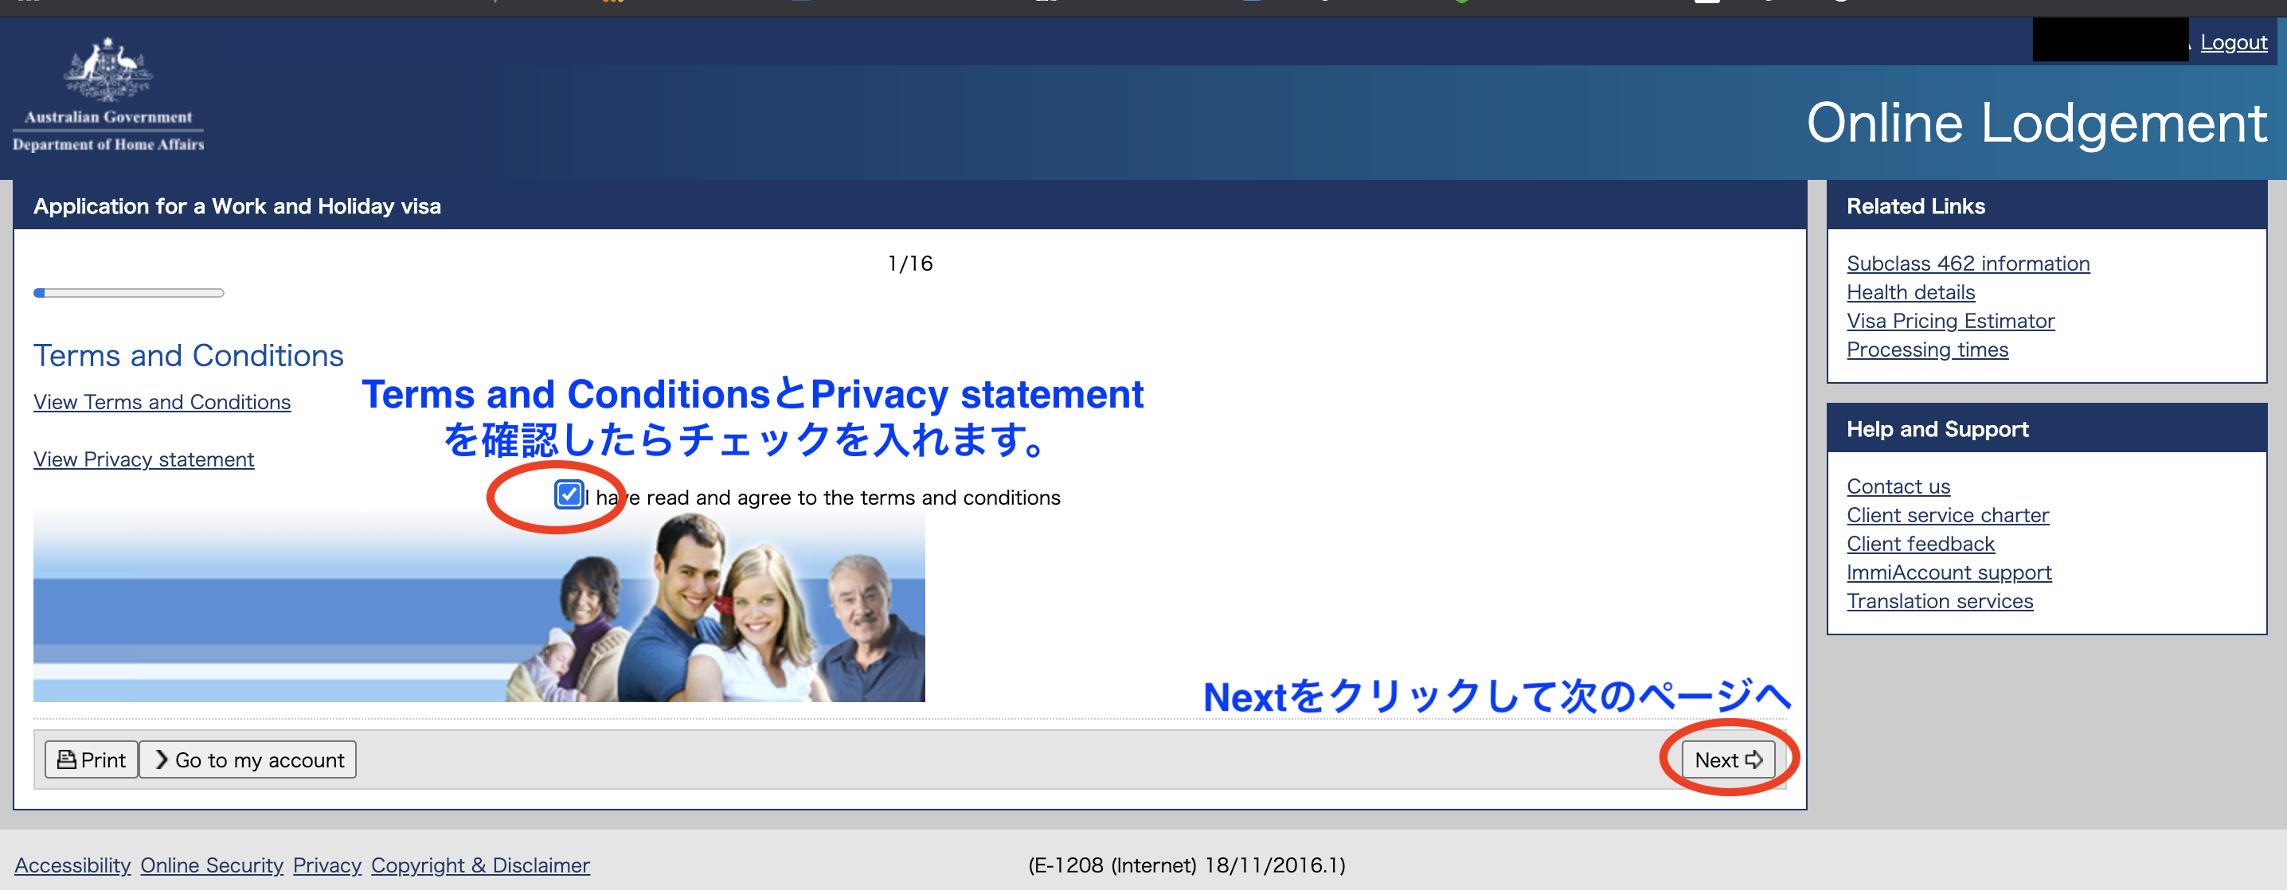This screenshot has width=2287, height=890.
Task: Click the Go to my account button
Action: [248, 759]
